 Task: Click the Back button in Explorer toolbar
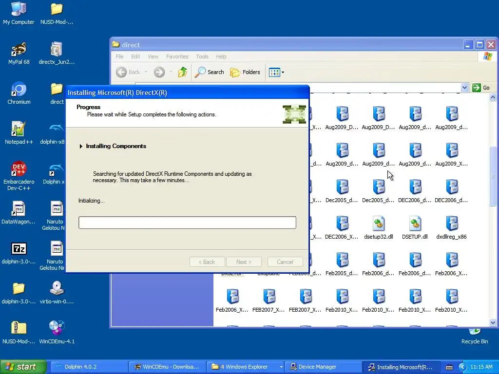pyautogui.click(x=128, y=72)
